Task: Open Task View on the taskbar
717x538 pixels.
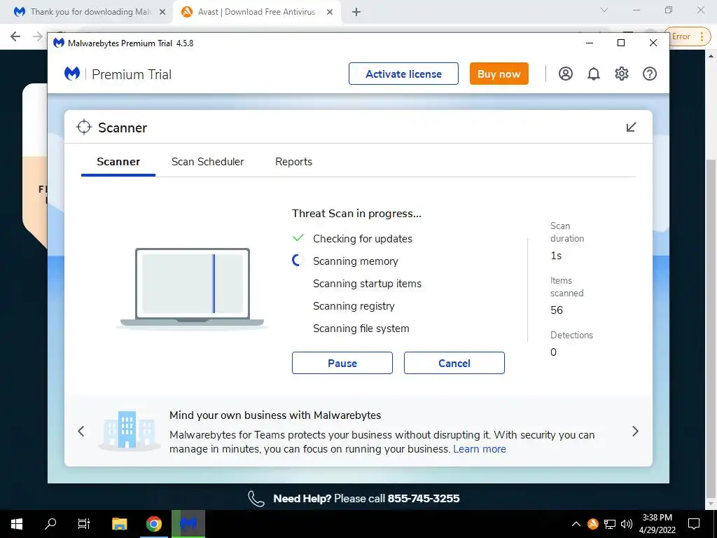Action: tap(84, 524)
